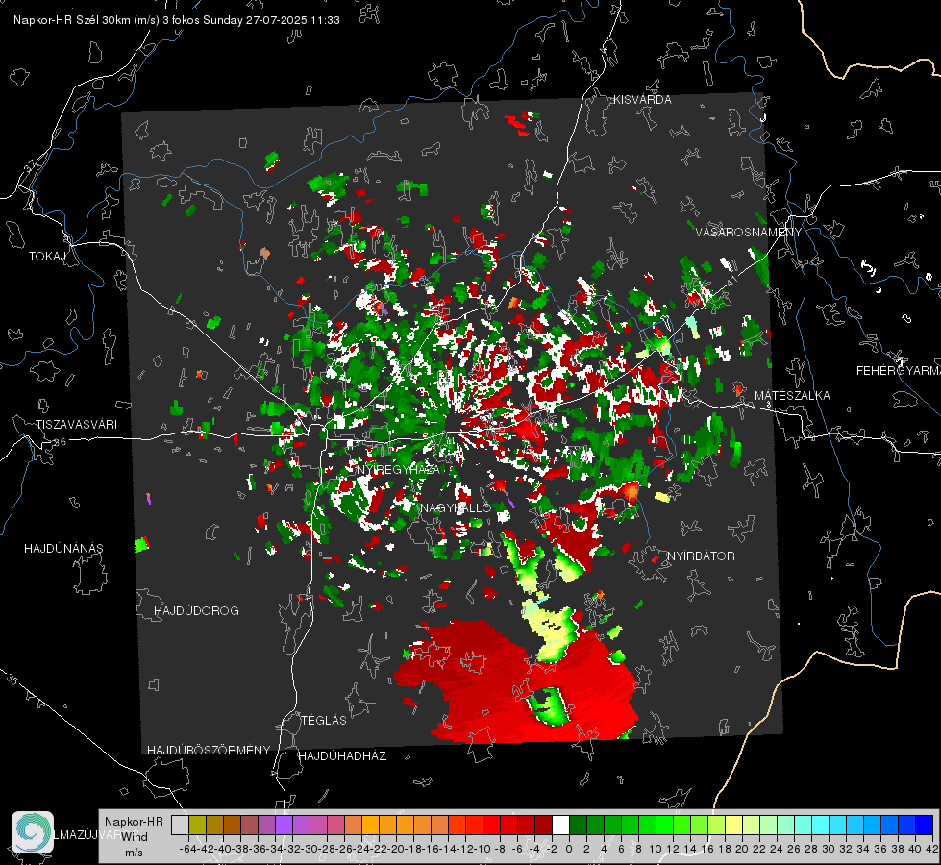This screenshot has width=941, height=865.
Task: Select the dark blue swatch at the legend's end
Action: click(925, 825)
